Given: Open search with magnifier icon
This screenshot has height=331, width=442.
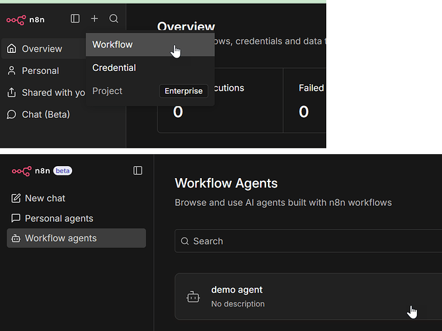Looking at the screenshot, I should [x=114, y=19].
